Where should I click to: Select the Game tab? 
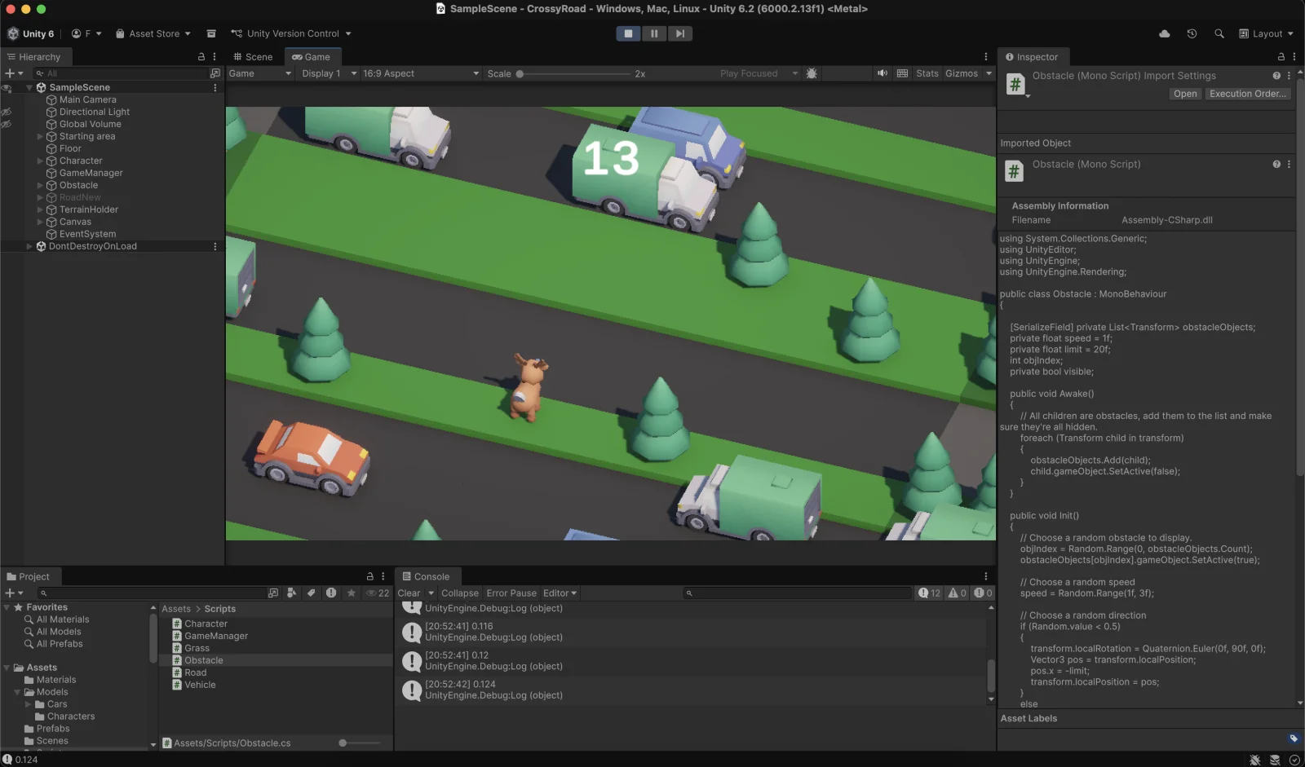coord(312,57)
